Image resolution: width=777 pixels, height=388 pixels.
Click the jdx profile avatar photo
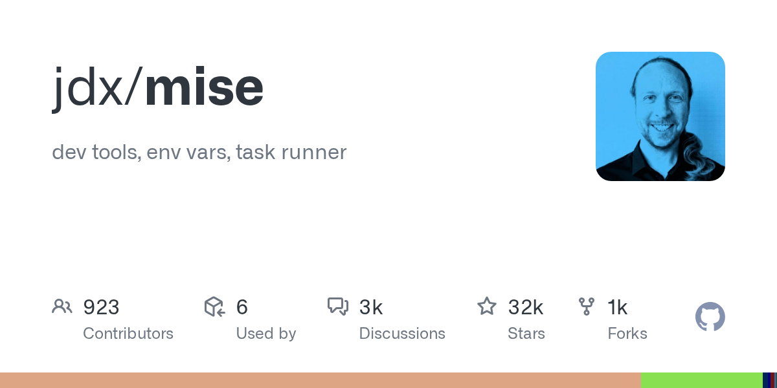pyautogui.click(x=660, y=116)
